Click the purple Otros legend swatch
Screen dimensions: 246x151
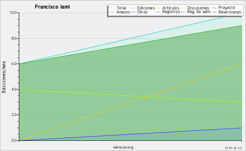133,12
